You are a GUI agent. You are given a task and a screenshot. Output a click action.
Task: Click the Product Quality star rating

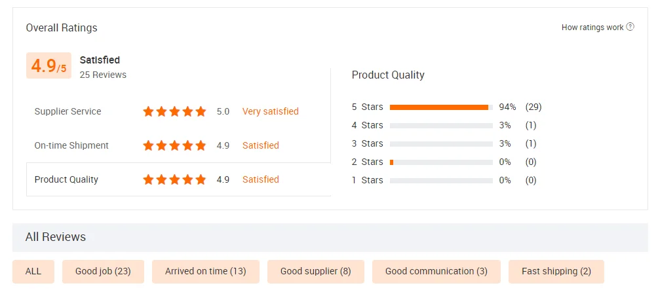point(174,180)
